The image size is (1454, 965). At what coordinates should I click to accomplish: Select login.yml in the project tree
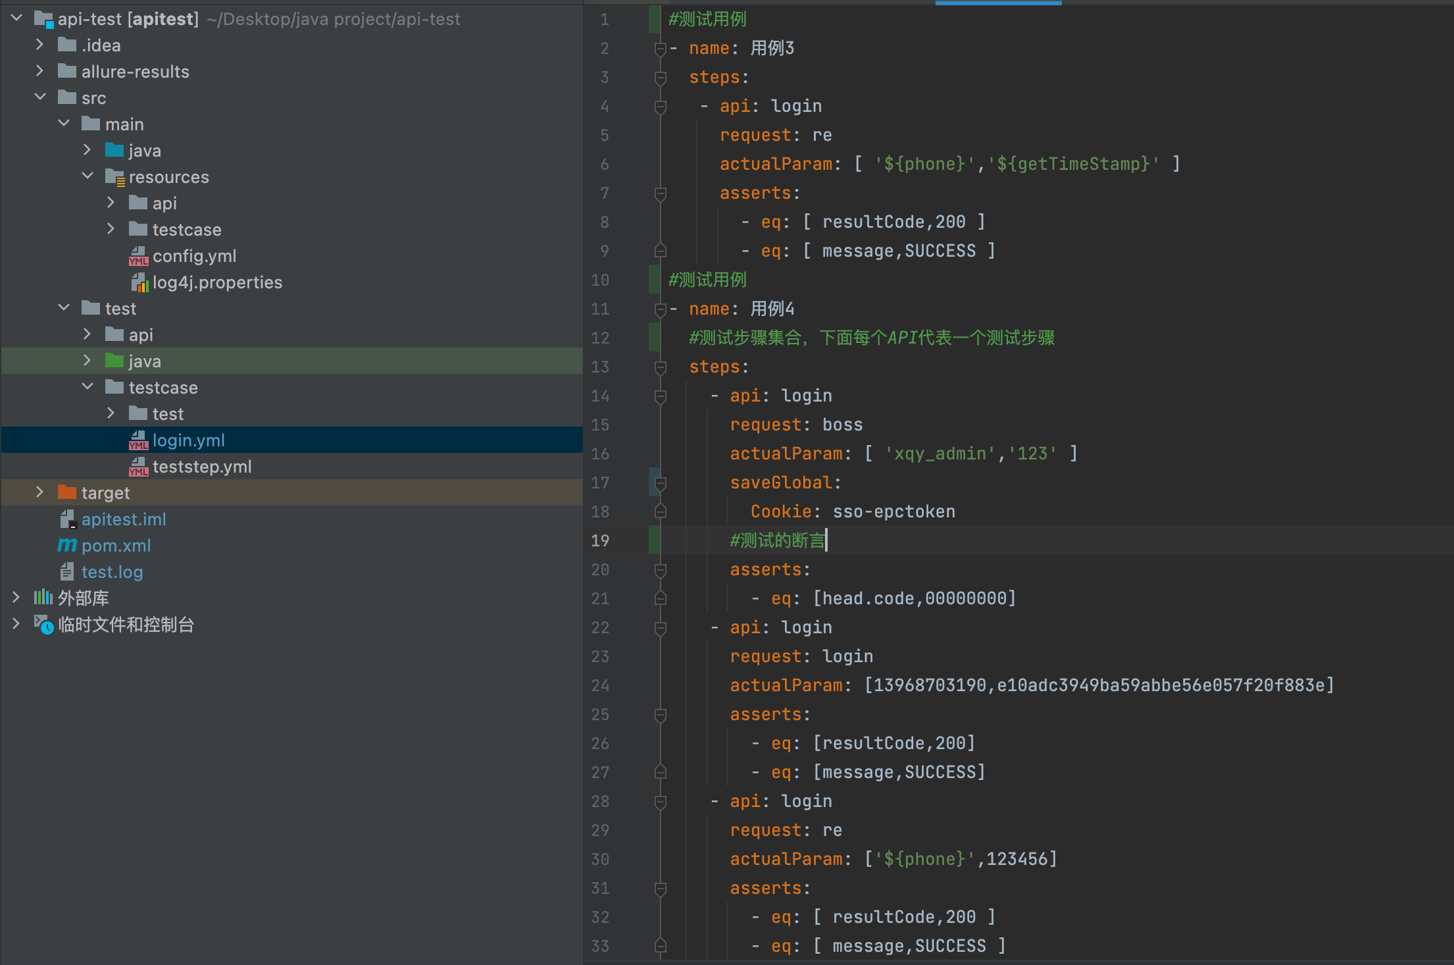coord(292,440)
